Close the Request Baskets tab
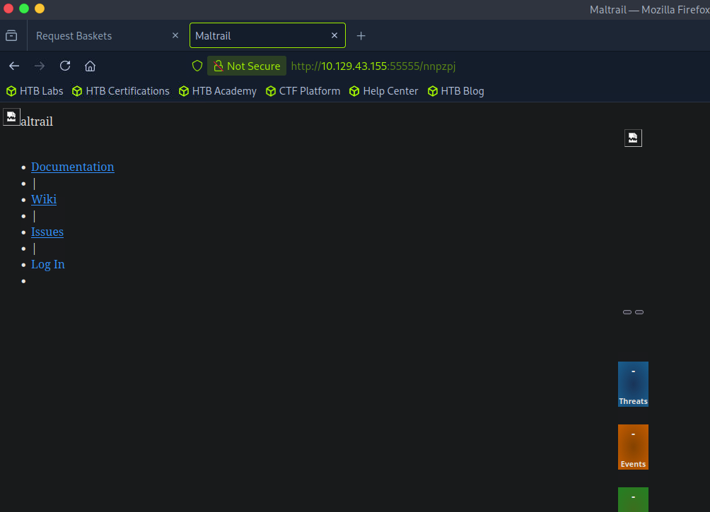 tap(175, 35)
